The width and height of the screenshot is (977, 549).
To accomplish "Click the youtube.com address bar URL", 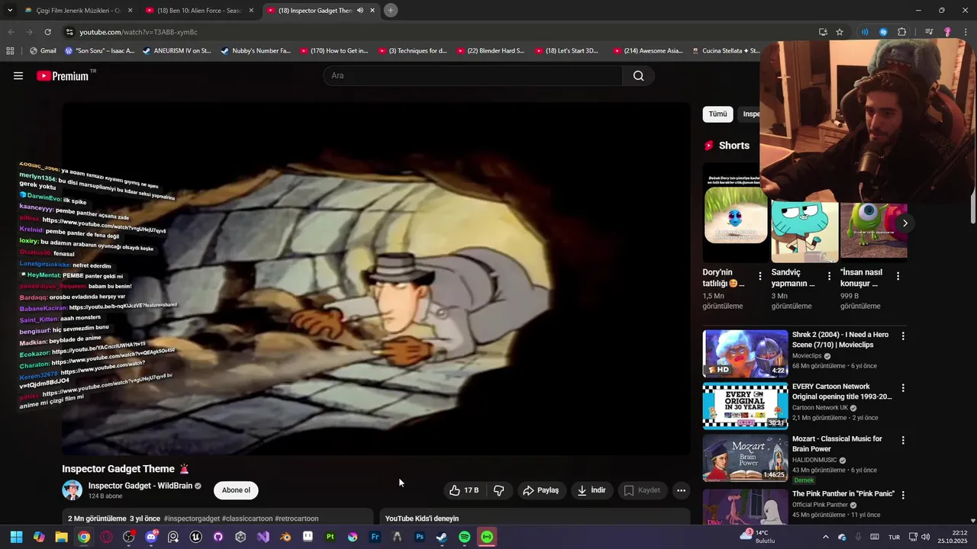I will pyautogui.click(x=138, y=32).
